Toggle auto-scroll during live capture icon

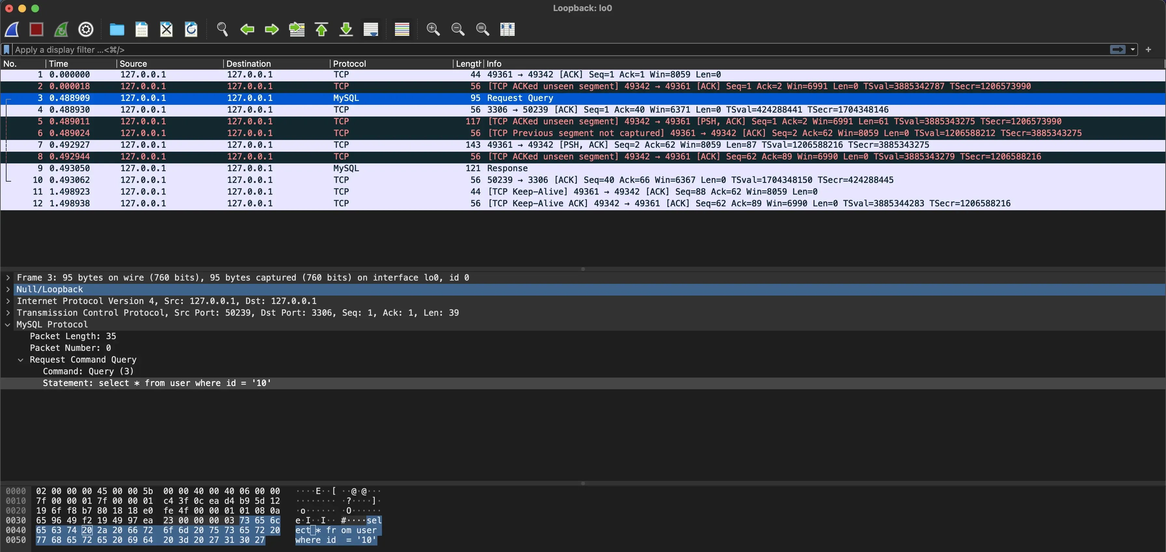[371, 29]
